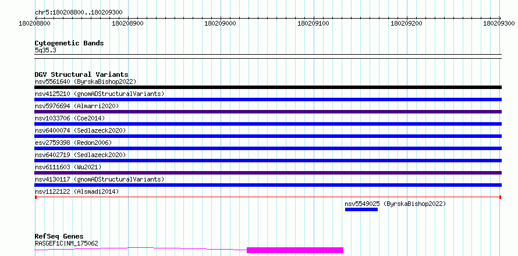Click the RefSeq Genes track title
The height and width of the screenshot is (256, 518).
tap(59, 236)
